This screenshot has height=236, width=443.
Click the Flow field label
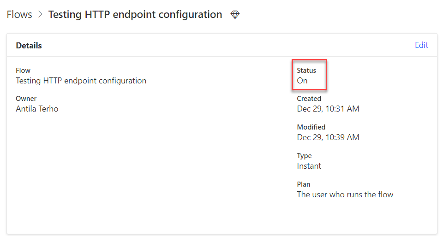(23, 71)
